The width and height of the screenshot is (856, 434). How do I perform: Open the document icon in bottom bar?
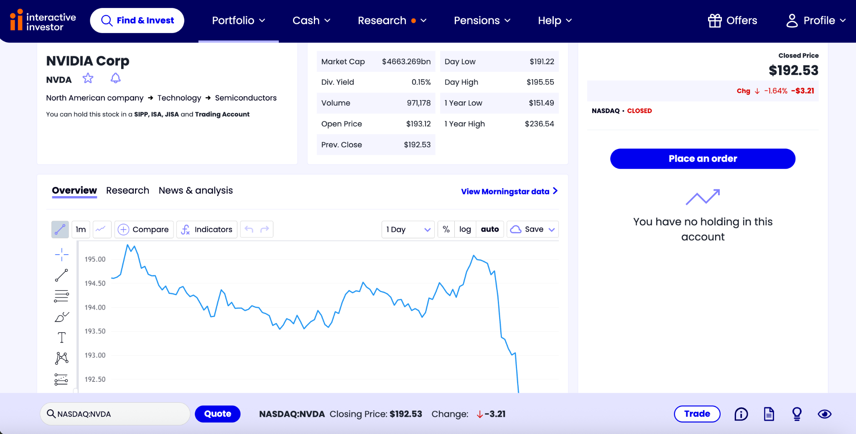pyautogui.click(x=769, y=414)
